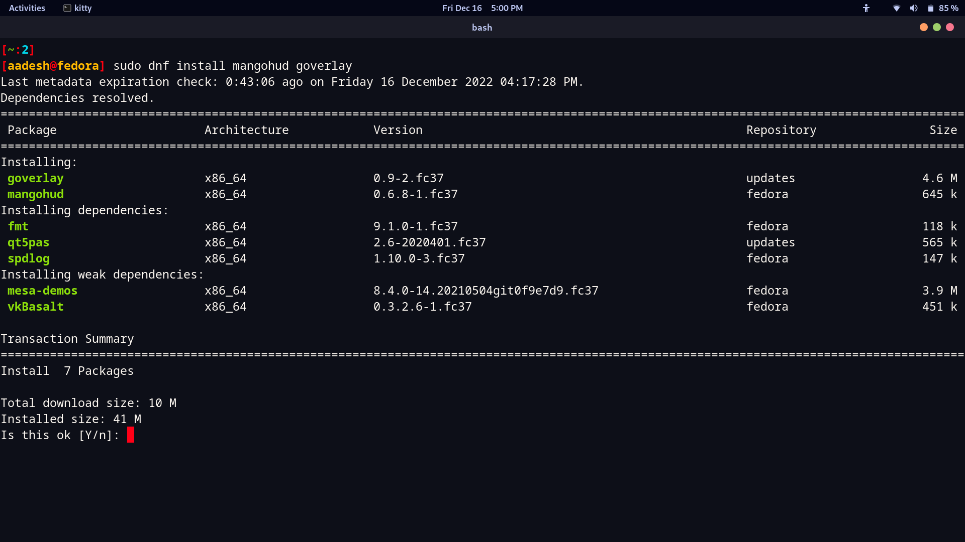The image size is (965, 542).
Task: Click the 147 k size value
Action: click(940, 258)
